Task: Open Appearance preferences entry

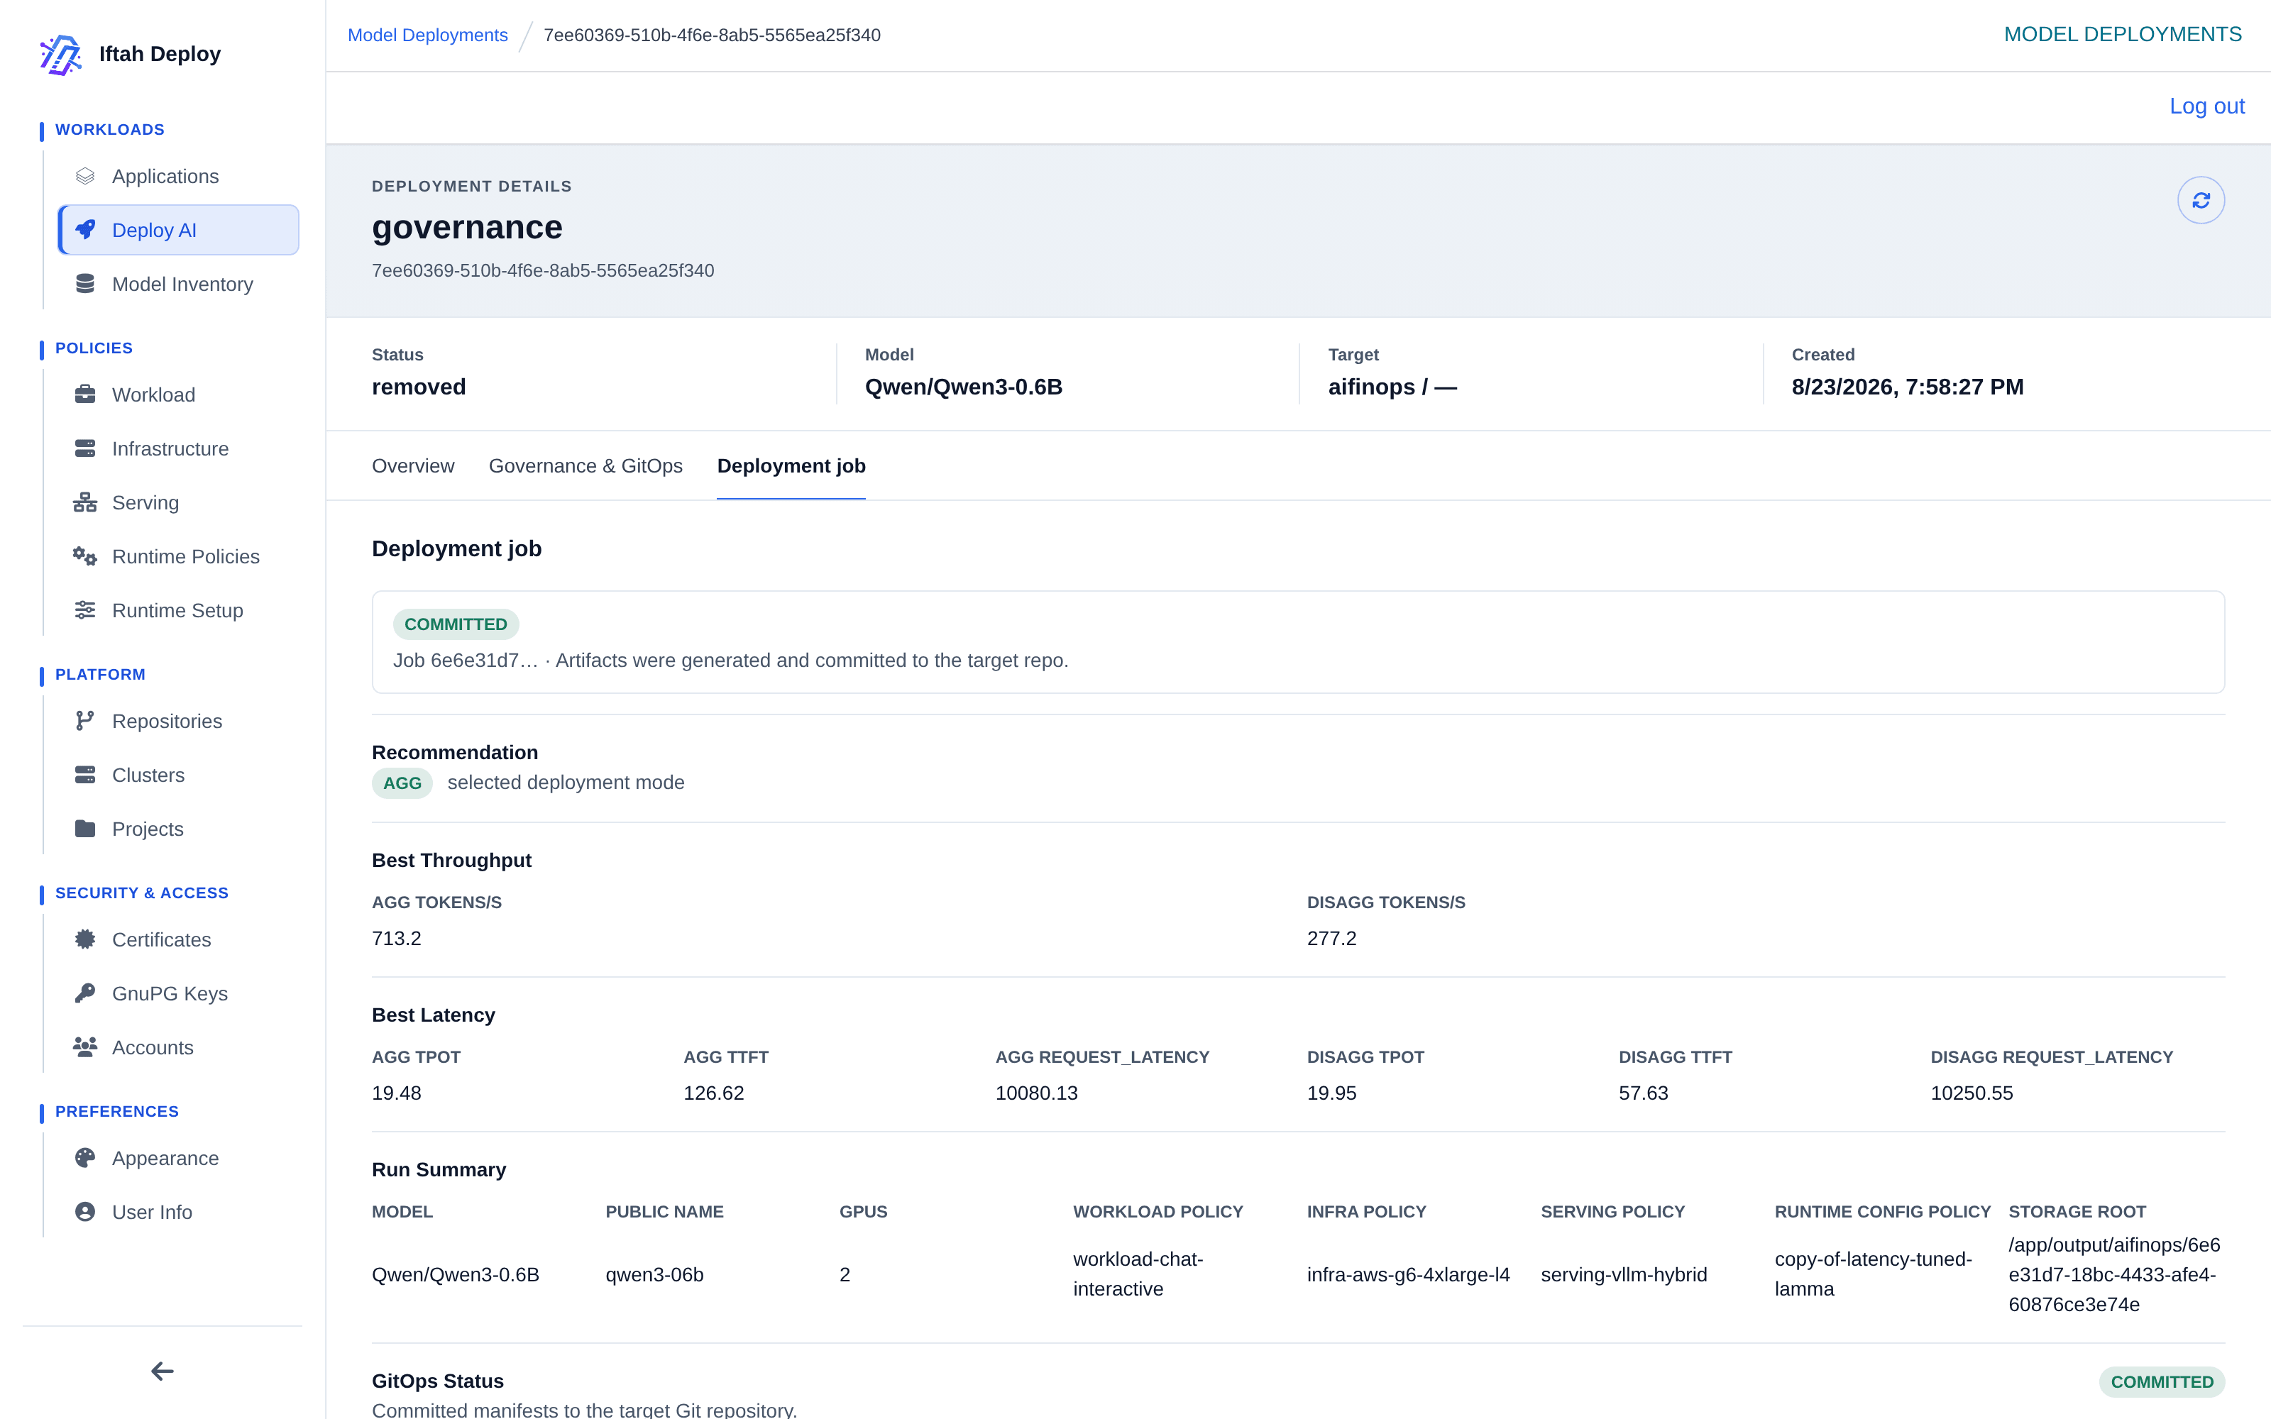Action: coord(178,1158)
